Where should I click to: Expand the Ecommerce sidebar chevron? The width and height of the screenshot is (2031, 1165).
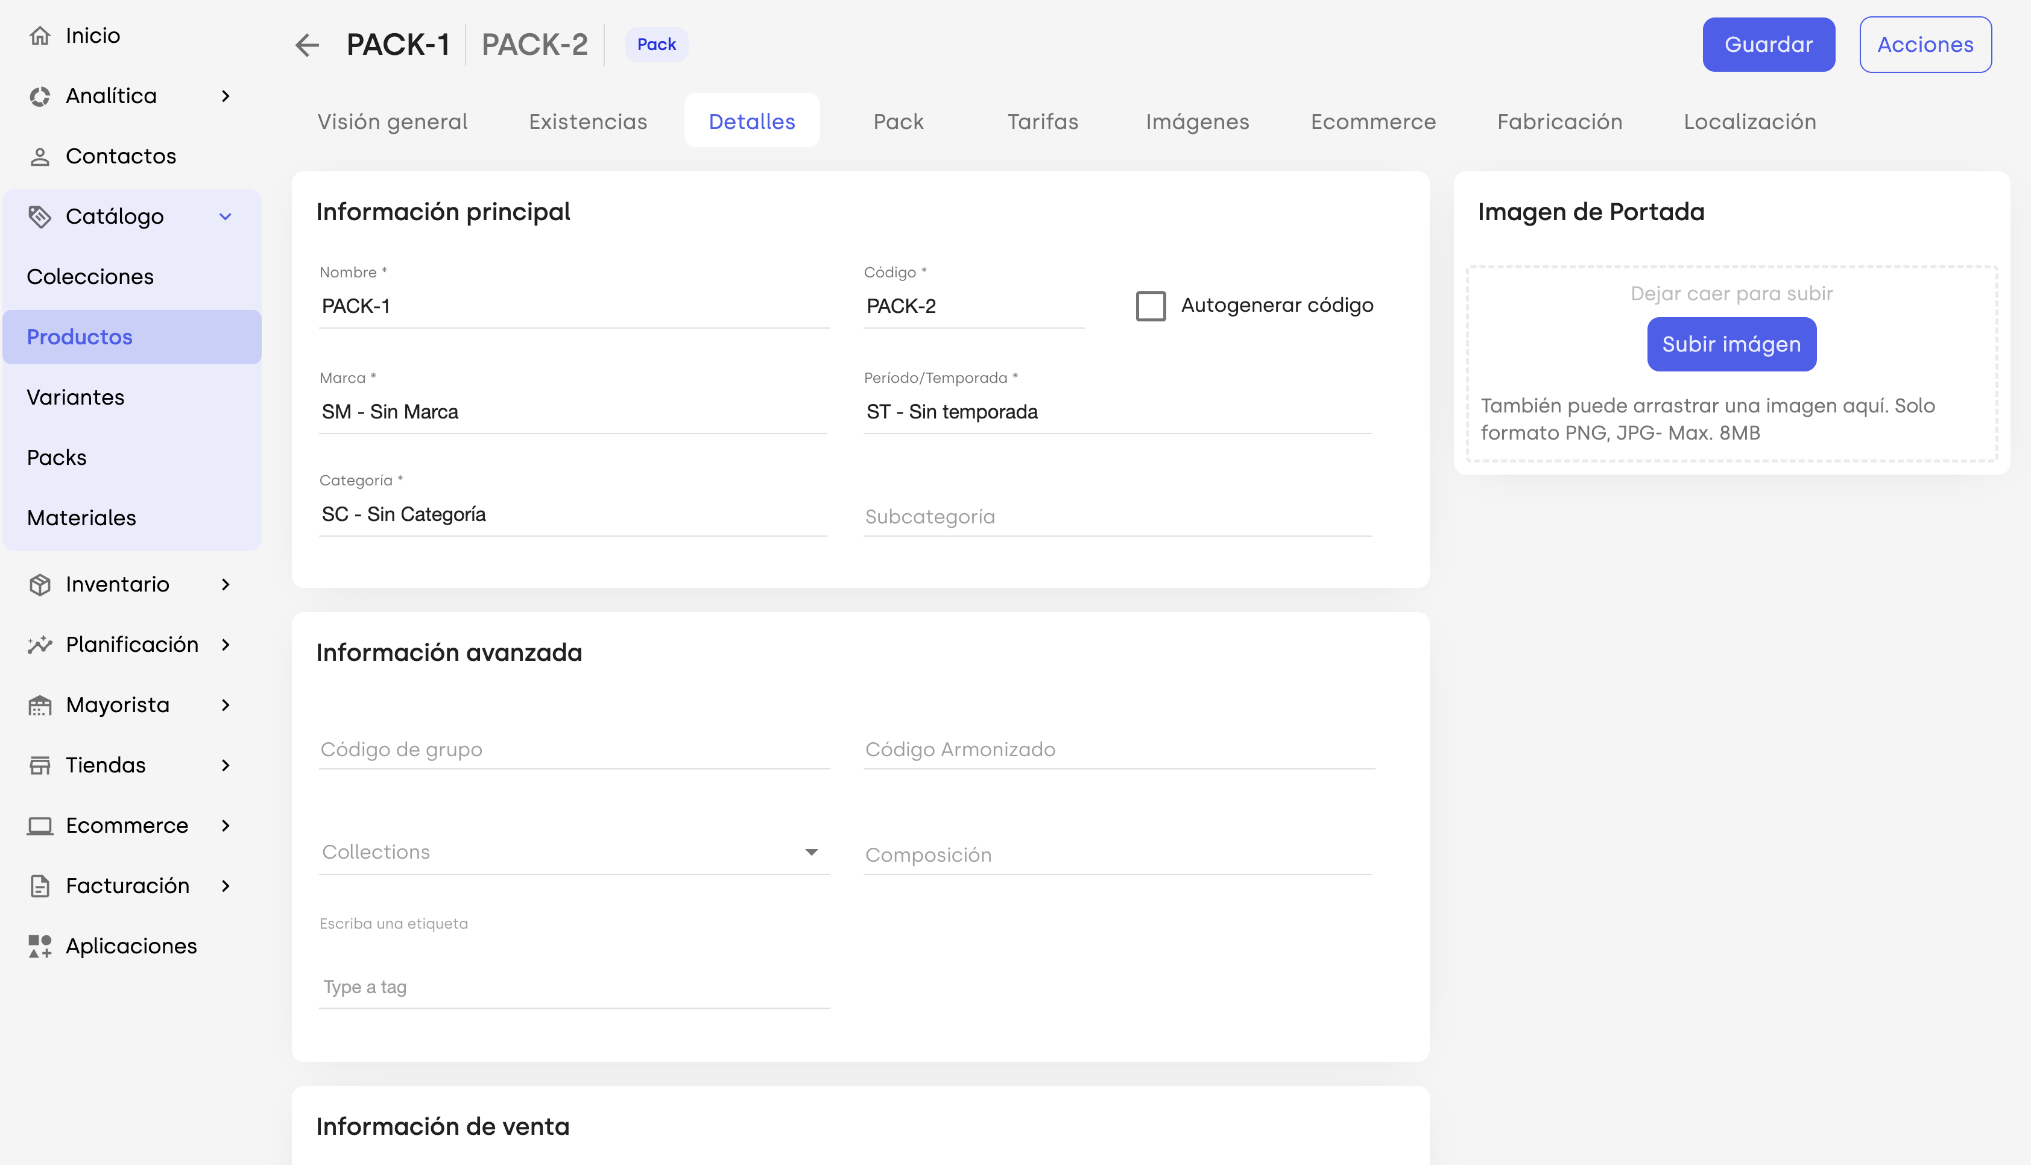pos(226,826)
